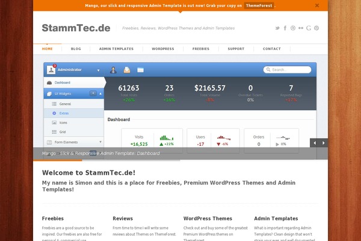Screen dimensions: 361x241
Task: Click the UI Widgets count badge
Action: 93,93
